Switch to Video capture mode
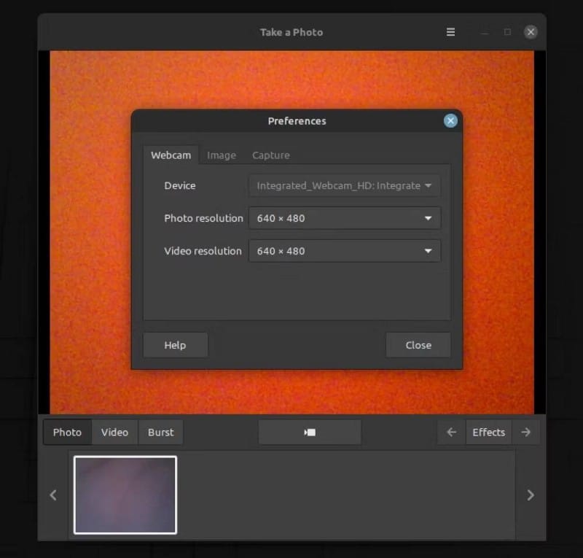Screen dimensions: 583x558 [x=114, y=432]
